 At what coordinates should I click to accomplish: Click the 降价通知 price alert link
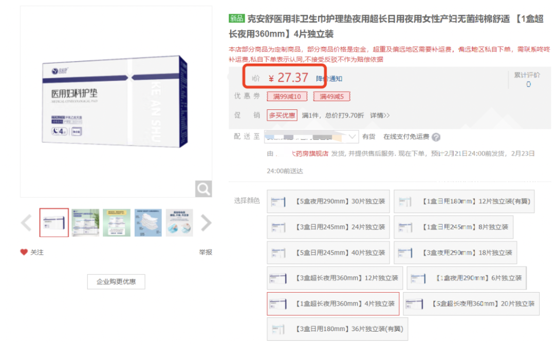(x=329, y=79)
